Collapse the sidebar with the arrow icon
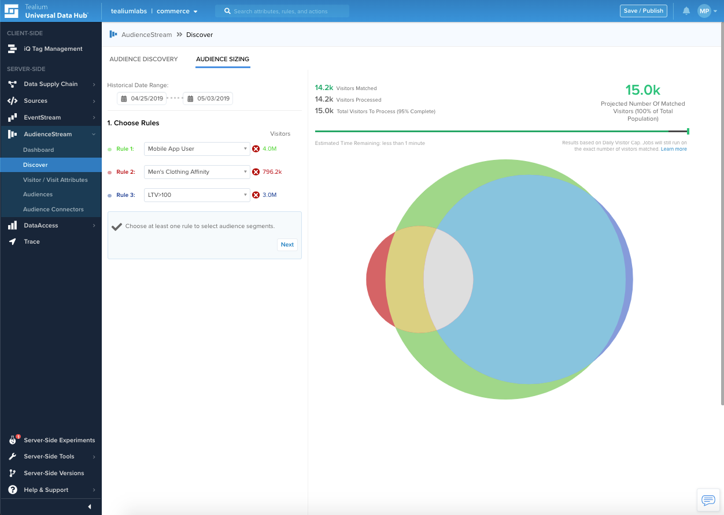724x515 pixels. click(x=90, y=507)
